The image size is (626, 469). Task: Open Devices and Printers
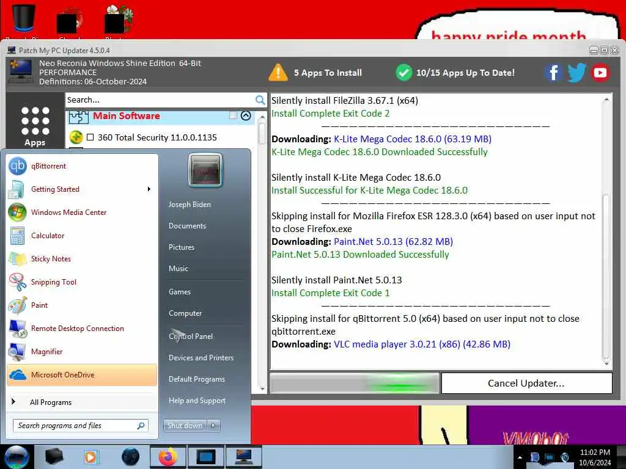click(201, 358)
